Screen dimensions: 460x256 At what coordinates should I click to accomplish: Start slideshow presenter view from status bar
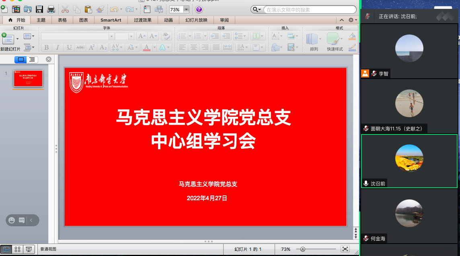[29, 249]
